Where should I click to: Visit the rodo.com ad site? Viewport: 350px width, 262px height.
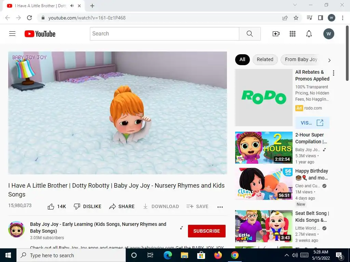click(x=312, y=123)
